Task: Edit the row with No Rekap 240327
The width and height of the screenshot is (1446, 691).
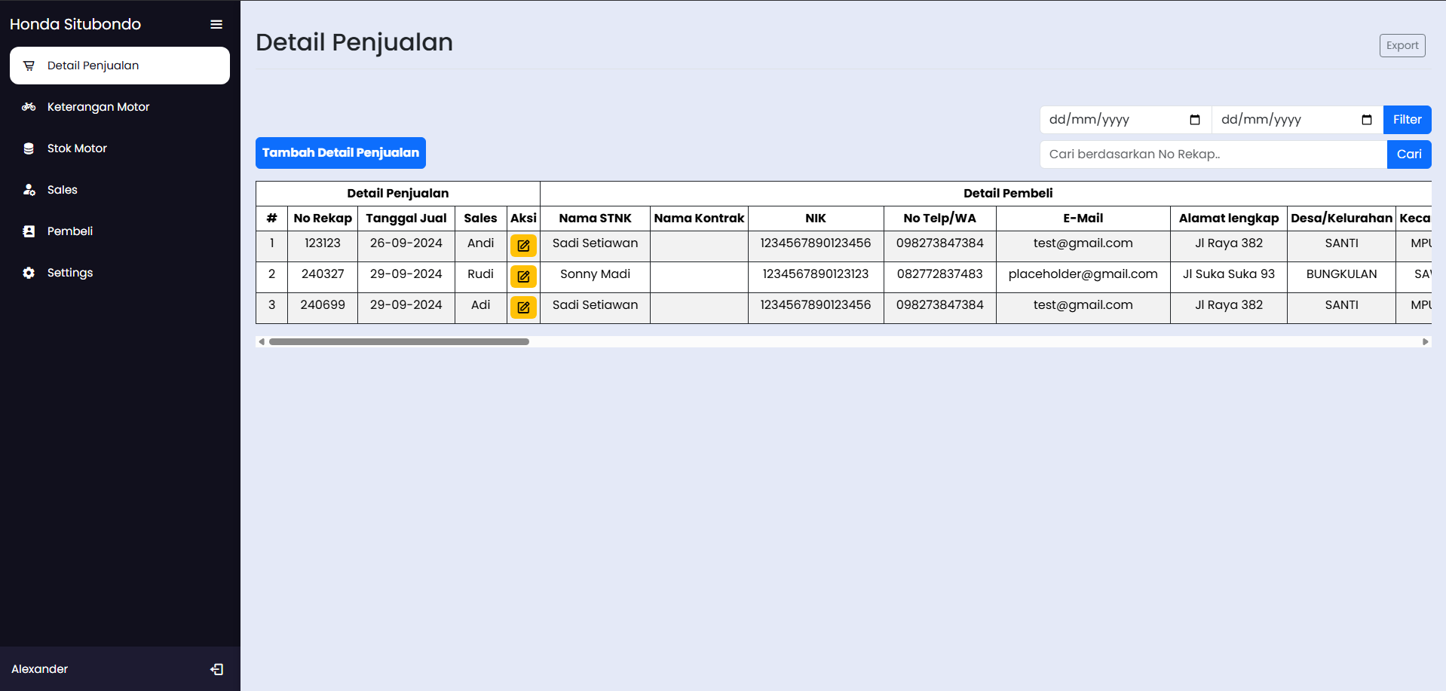Action: click(523, 277)
